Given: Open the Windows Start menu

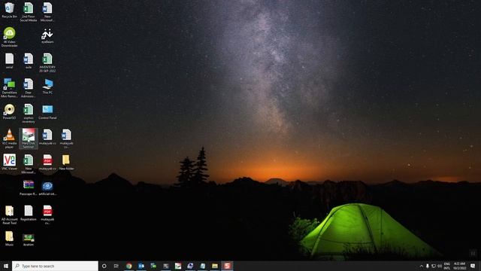Looking at the screenshot, I should pyautogui.click(x=6, y=266).
